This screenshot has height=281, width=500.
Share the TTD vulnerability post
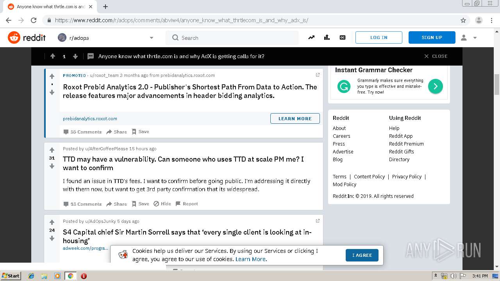[x=116, y=204]
